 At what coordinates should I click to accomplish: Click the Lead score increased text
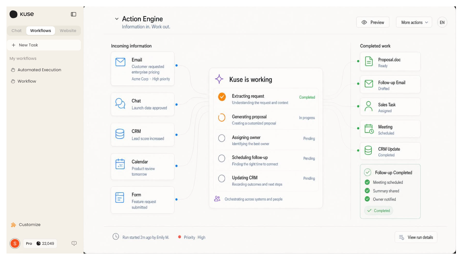pyautogui.click(x=148, y=139)
